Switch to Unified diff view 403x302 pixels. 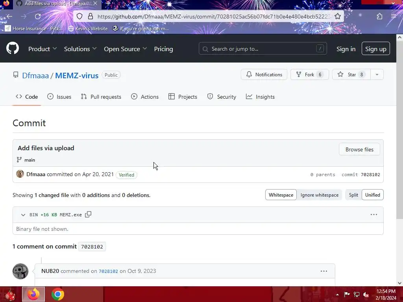[x=372, y=195]
